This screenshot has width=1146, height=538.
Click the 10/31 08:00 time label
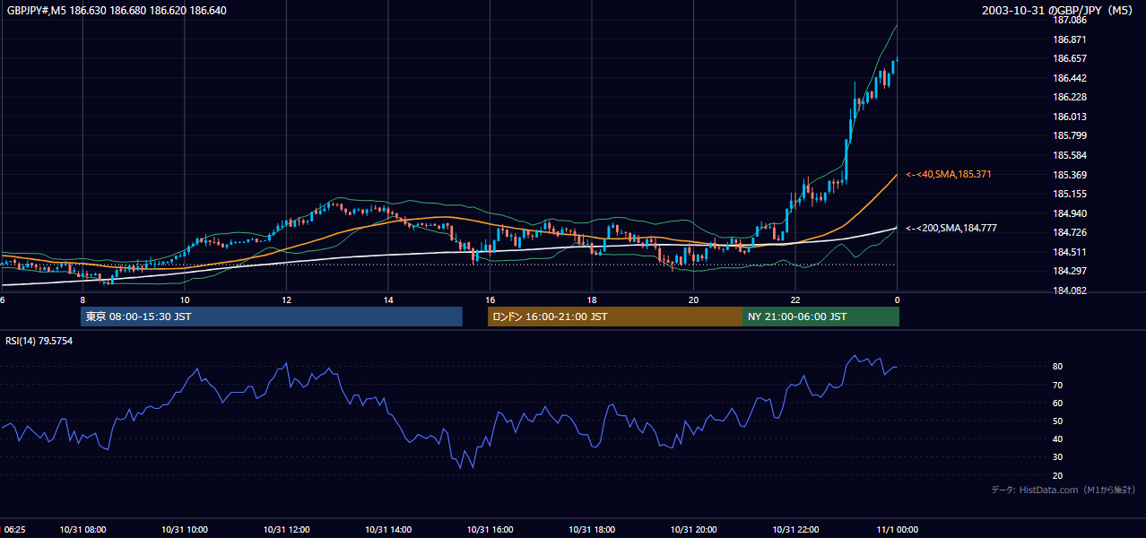pos(82,530)
